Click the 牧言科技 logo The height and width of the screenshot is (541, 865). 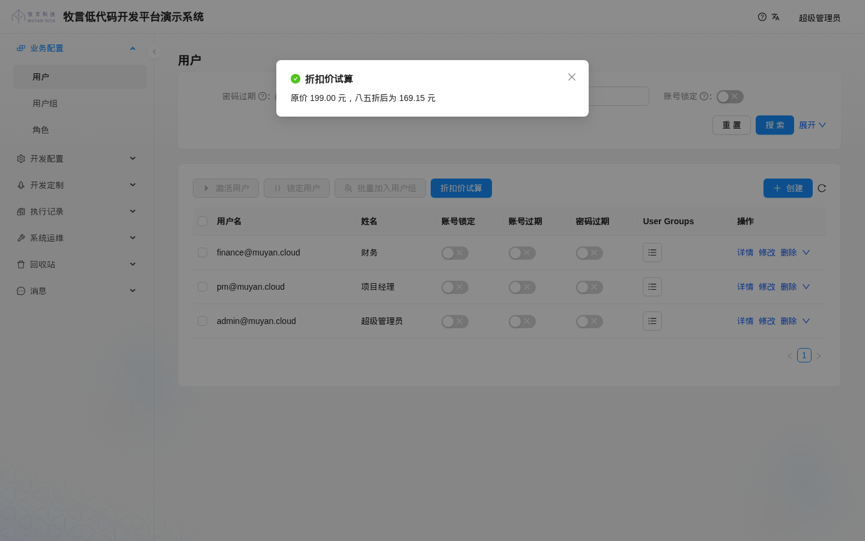tap(34, 17)
